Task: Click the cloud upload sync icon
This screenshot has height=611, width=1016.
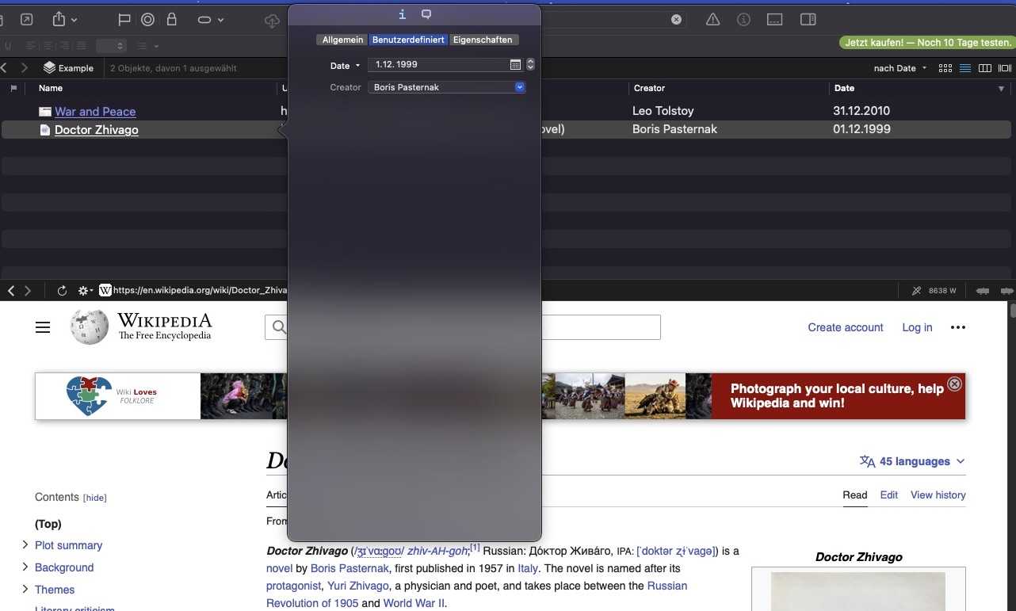Action: point(272,20)
